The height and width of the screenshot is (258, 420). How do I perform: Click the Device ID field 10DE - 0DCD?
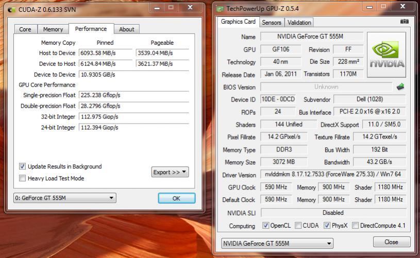pyautogui.click(x=278, y=99)
